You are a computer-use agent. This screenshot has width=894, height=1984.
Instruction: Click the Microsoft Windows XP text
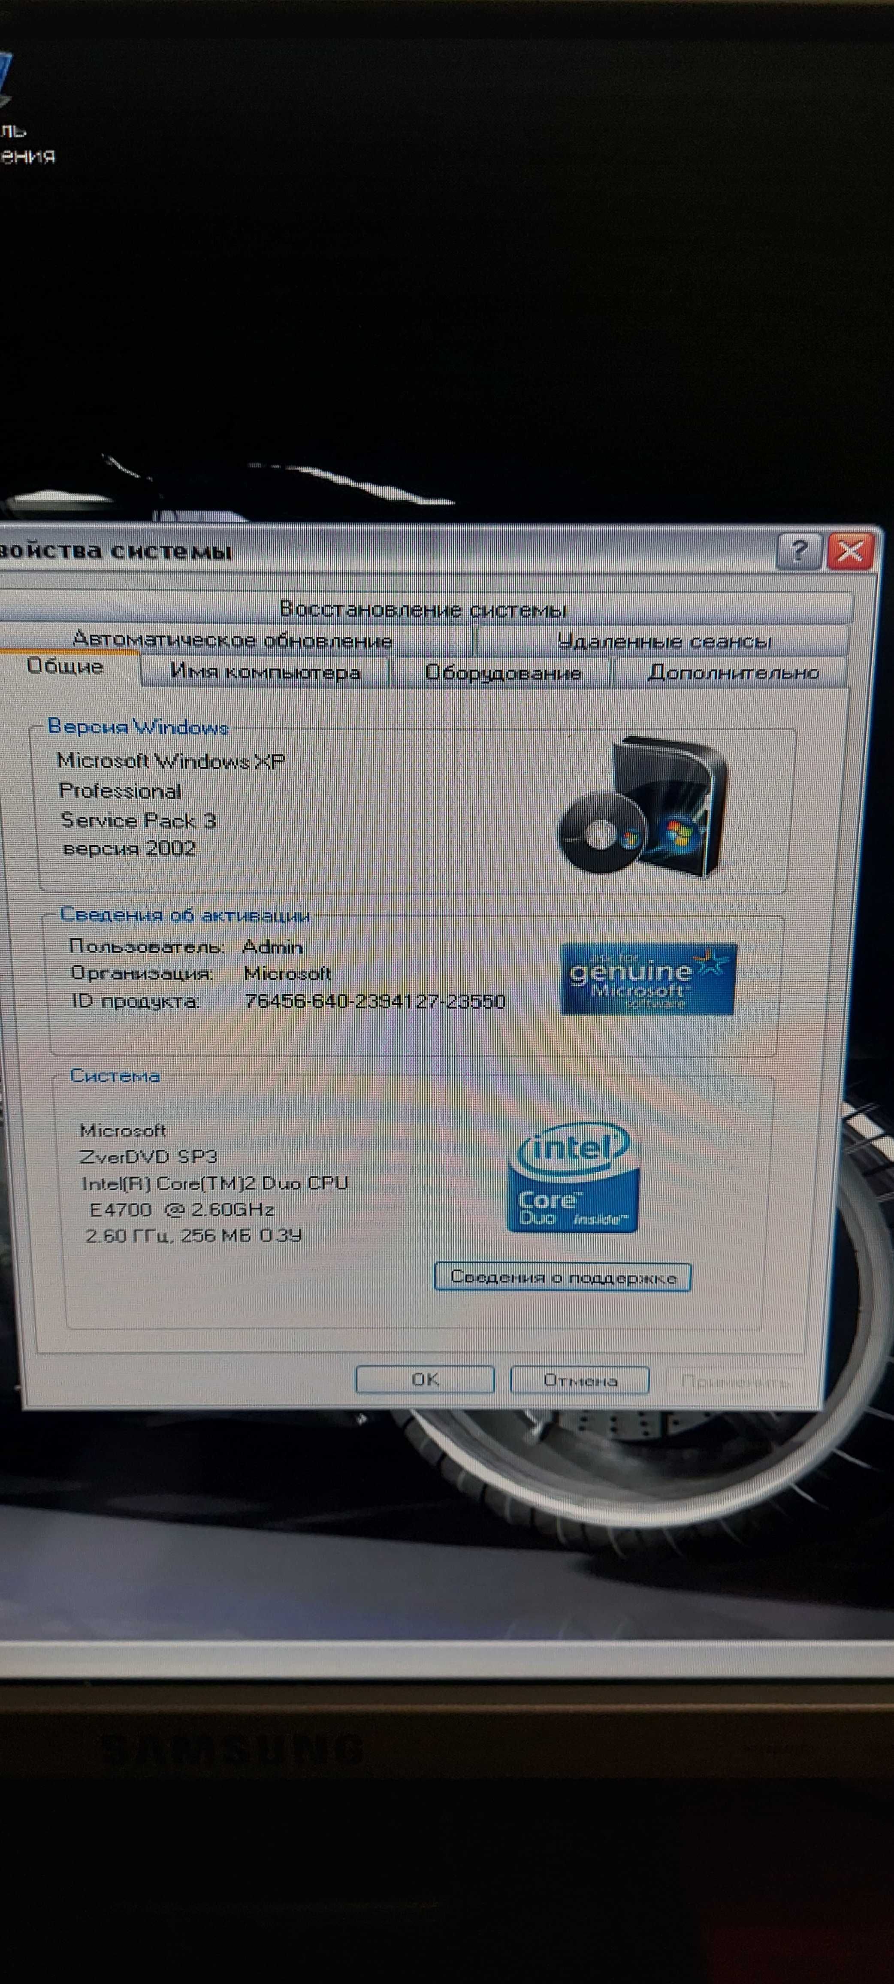171,761
